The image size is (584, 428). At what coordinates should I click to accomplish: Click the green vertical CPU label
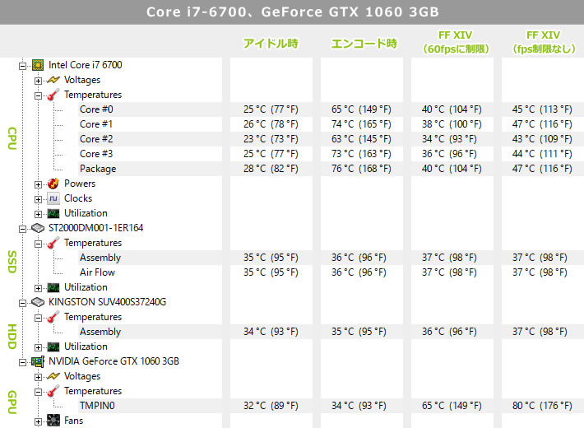[12, 138]
